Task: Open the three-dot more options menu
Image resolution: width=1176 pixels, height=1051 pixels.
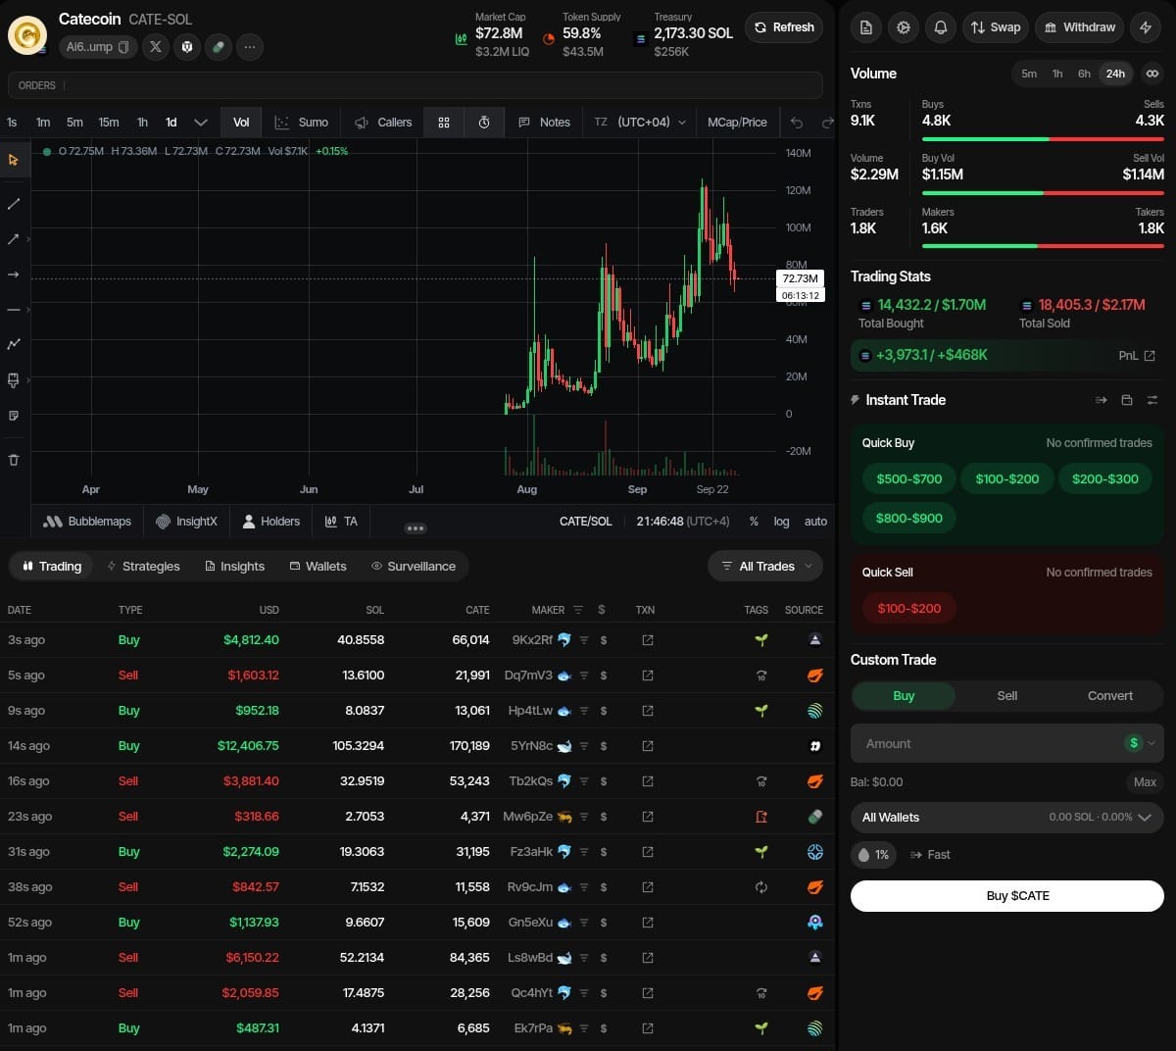Action: click(250, 46)
